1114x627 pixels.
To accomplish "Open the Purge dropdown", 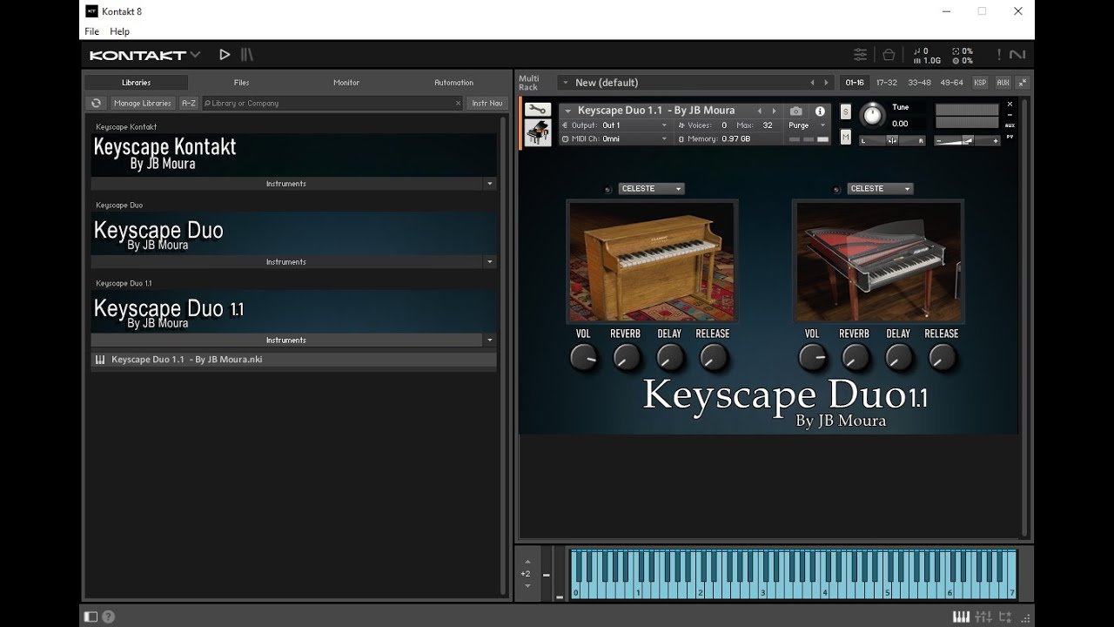I will (x=807, y=125).
